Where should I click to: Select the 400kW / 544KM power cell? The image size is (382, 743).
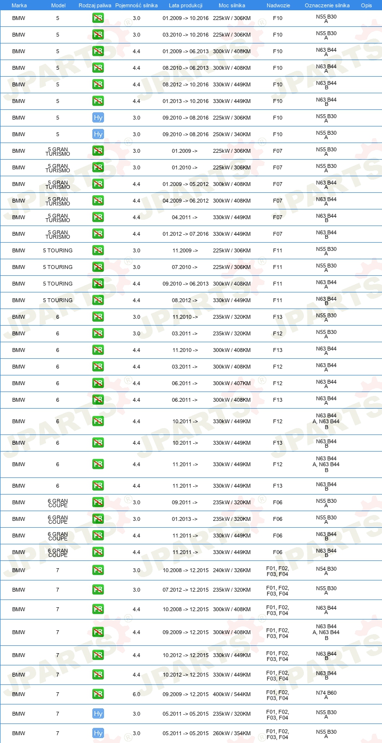[x=232, y=694]
